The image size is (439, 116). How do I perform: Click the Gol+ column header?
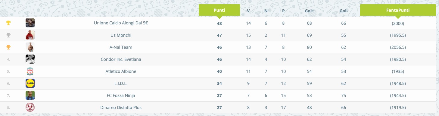click(309, 11)
